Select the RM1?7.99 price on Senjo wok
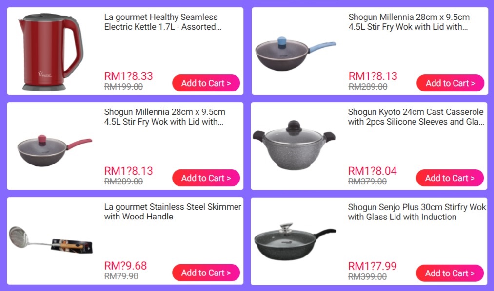The width and height of the screenshot is (494, 291). (x=372, y=266)
